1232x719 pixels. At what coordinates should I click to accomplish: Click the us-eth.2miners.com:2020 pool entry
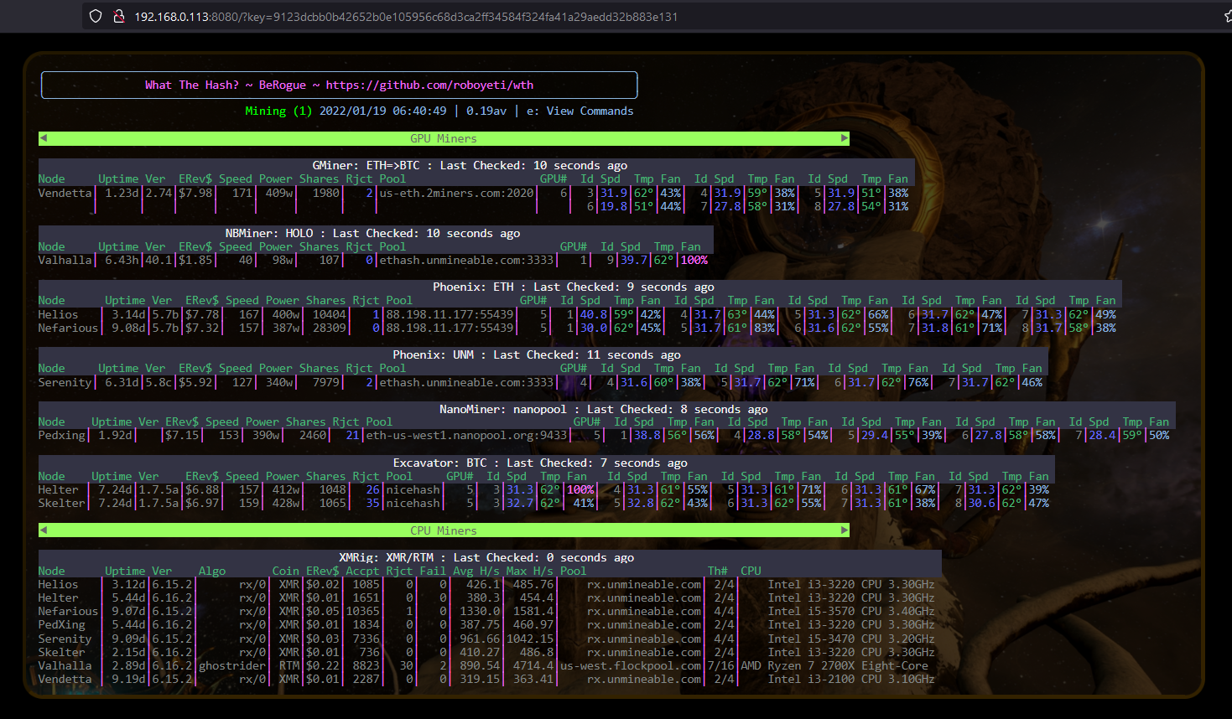tap(456, 193)
